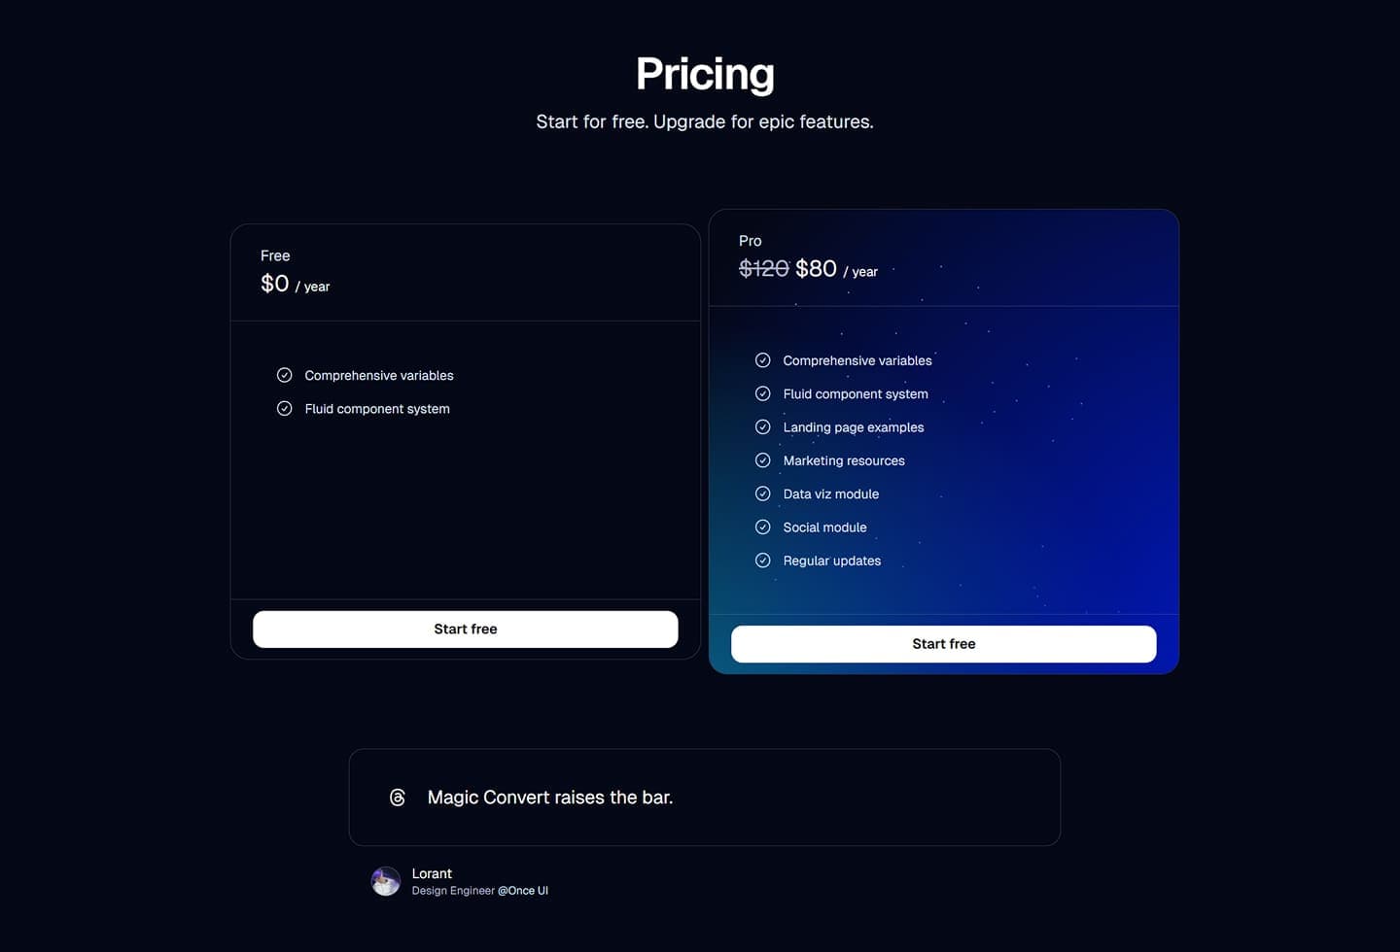Viewport: 1400px width, 952px height.
Task: Click the $80 Pro price
Action: coord(816,269)
